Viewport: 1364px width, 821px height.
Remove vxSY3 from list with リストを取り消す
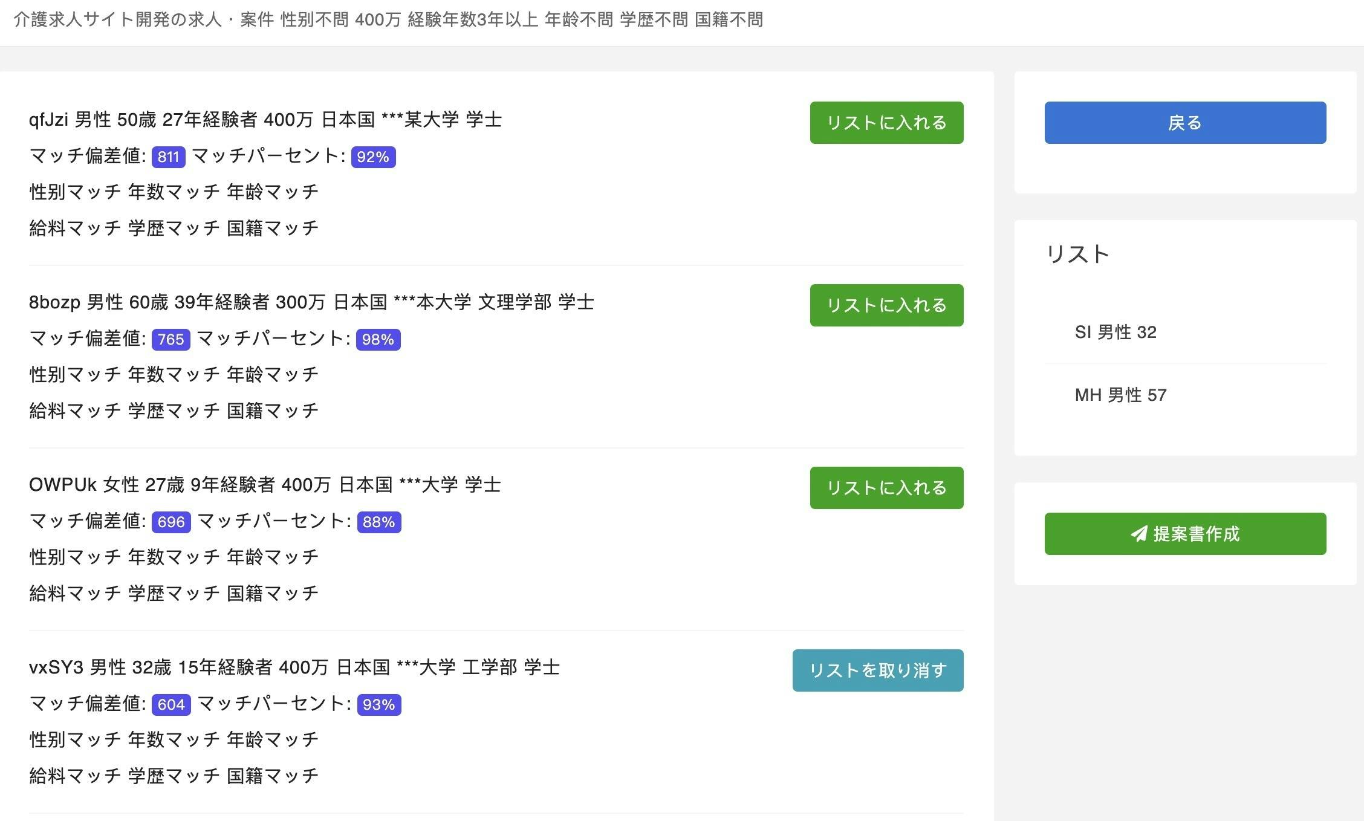[x=877, y=670]
